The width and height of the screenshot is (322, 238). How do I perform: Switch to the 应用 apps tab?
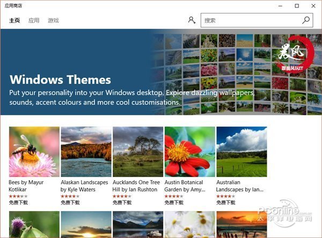coord(34,20)
